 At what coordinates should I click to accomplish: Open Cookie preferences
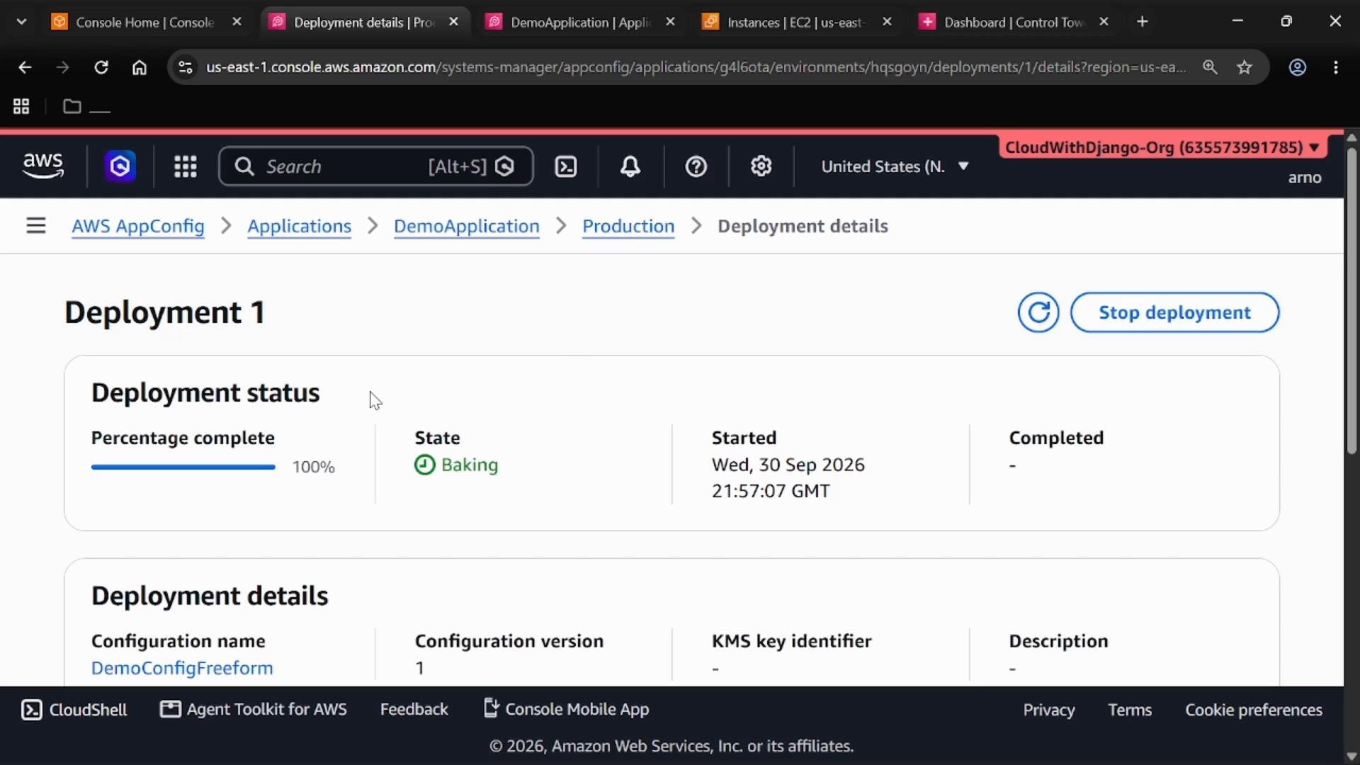1254,710
